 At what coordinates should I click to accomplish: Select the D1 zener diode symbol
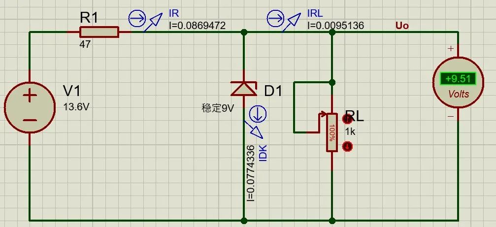tap(244, 89)
